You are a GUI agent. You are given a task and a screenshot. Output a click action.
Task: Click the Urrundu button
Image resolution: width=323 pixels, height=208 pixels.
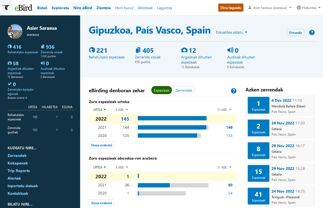[x=295, y=32]
